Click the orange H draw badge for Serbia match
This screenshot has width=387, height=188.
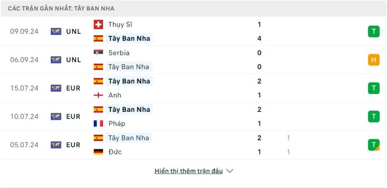(373, 60)
